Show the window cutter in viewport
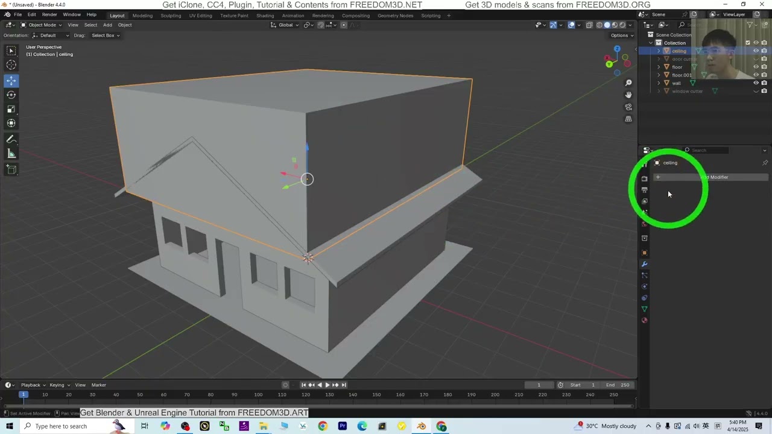 point(756,91)
